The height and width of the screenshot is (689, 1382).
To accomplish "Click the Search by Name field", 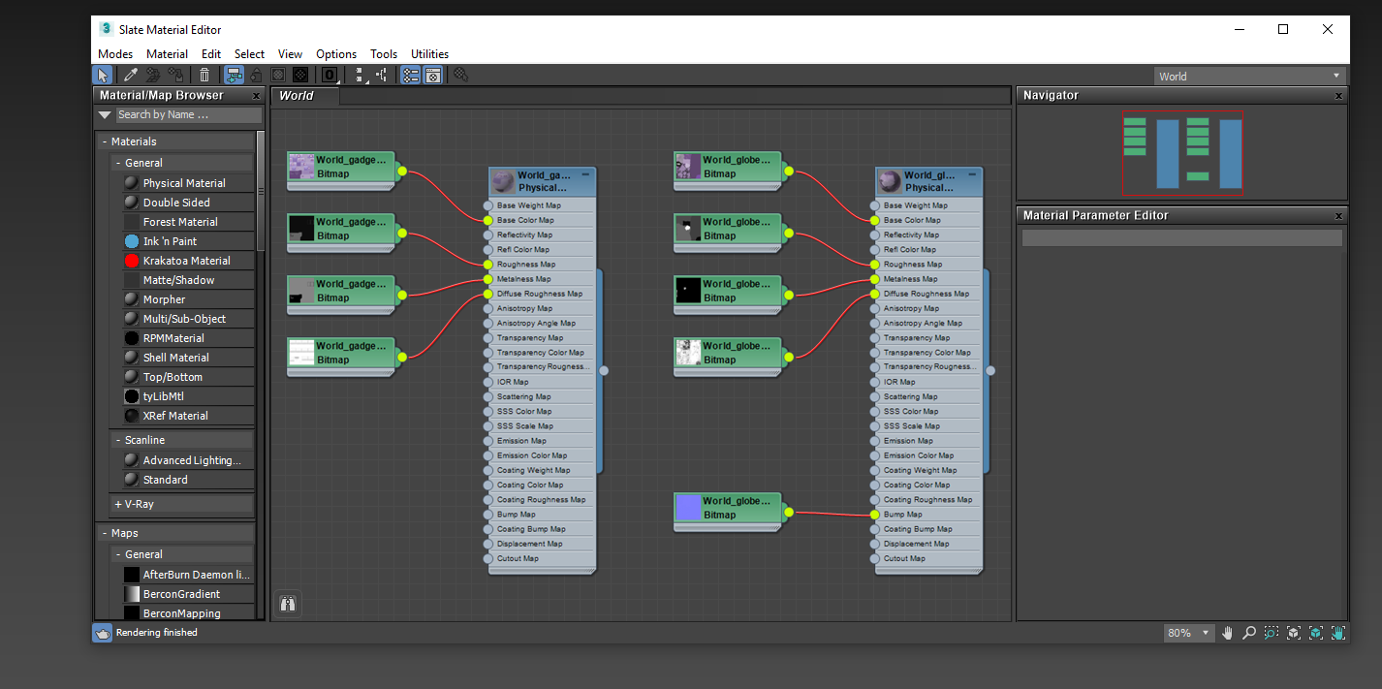I will pos(188,114).
